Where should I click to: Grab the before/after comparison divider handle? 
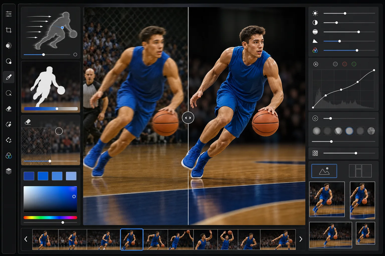[x=188, y=118]
